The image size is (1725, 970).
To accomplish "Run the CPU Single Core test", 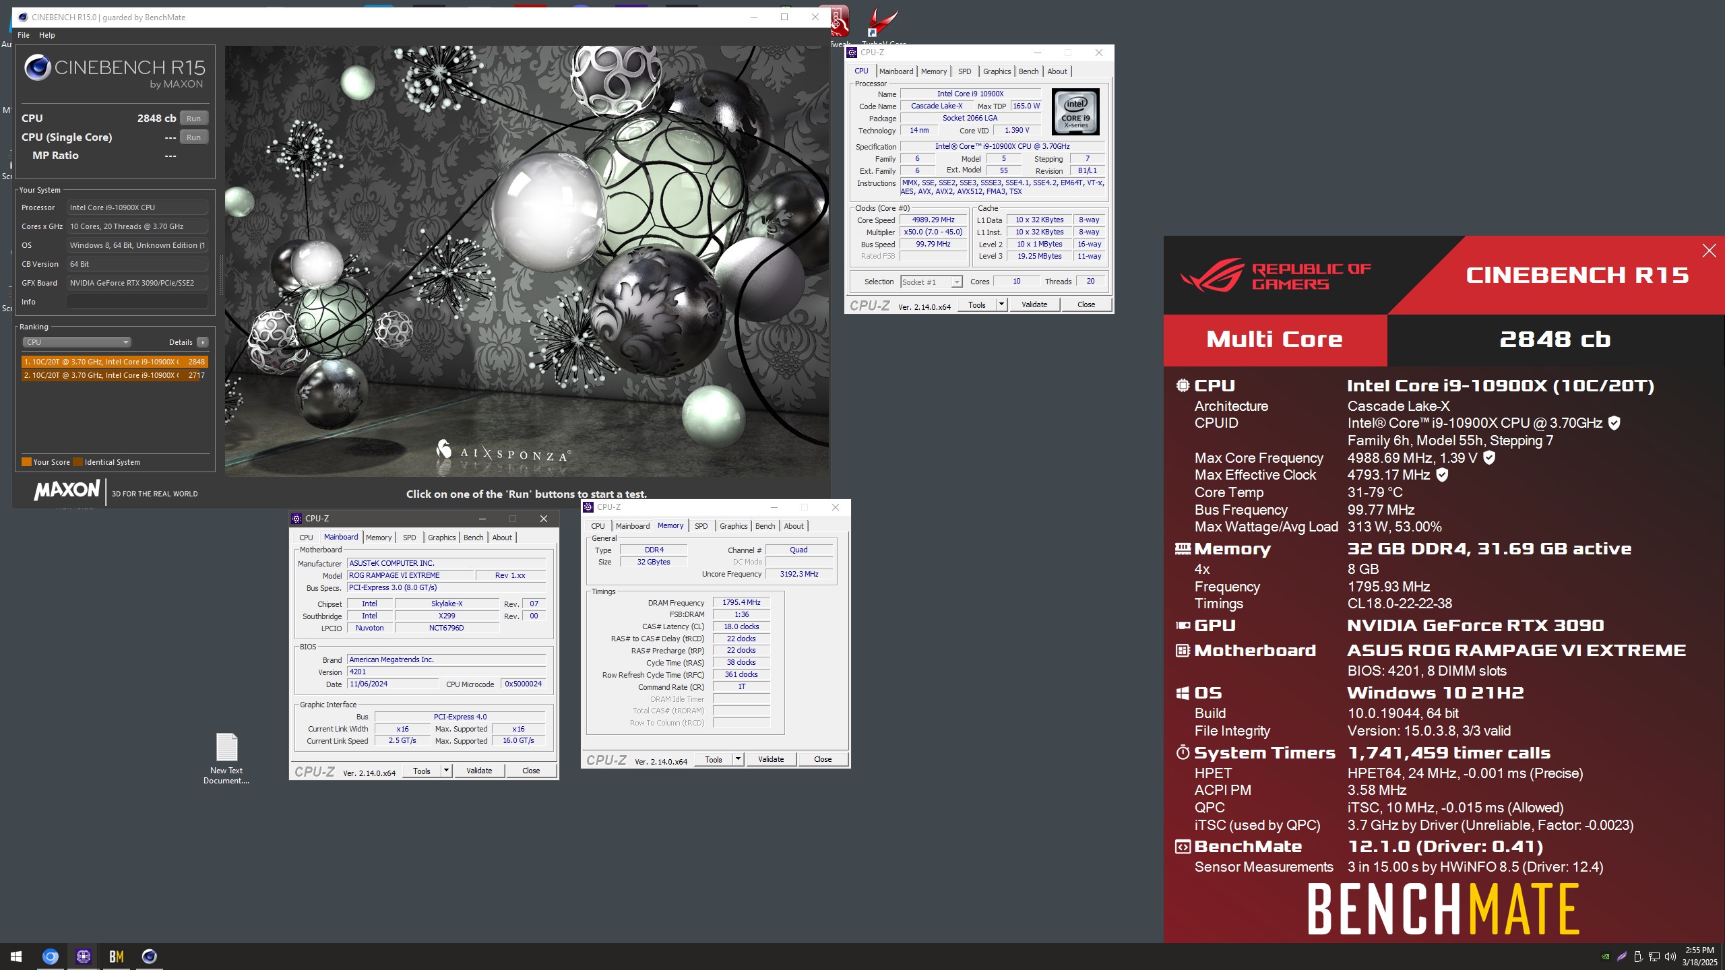I will tap(194, 137).
